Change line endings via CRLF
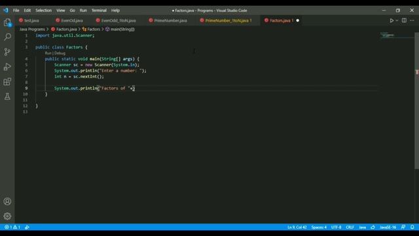This screenshot has height=236, width=419. (350, 227)
